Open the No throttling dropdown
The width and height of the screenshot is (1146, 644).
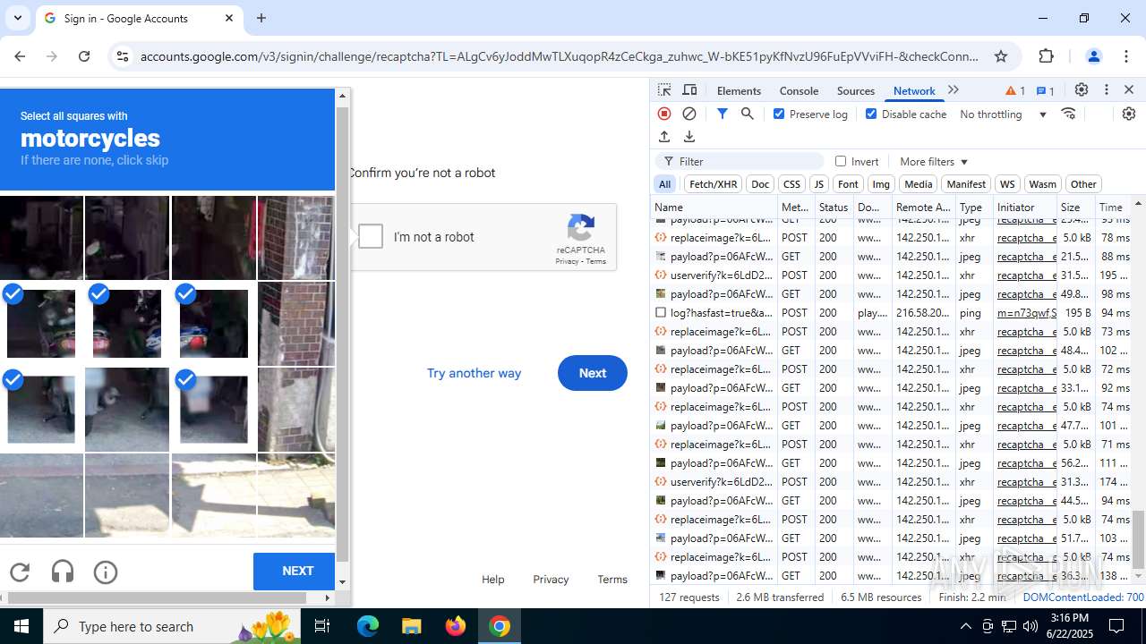[x=1003, y=114]
